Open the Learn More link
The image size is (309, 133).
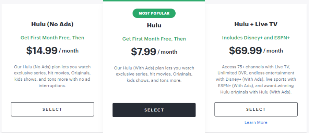pyautogui.click(x=256, y=123)
